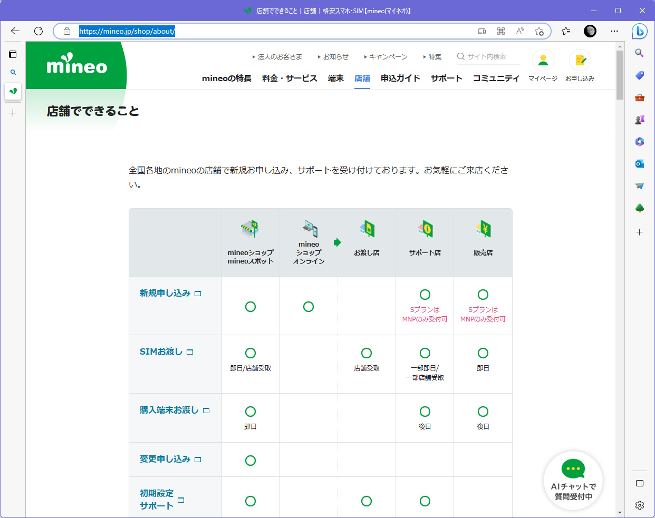Click the 店舗でできること page heading
Viewport: 655px width, 518px height.
(93, 111)
